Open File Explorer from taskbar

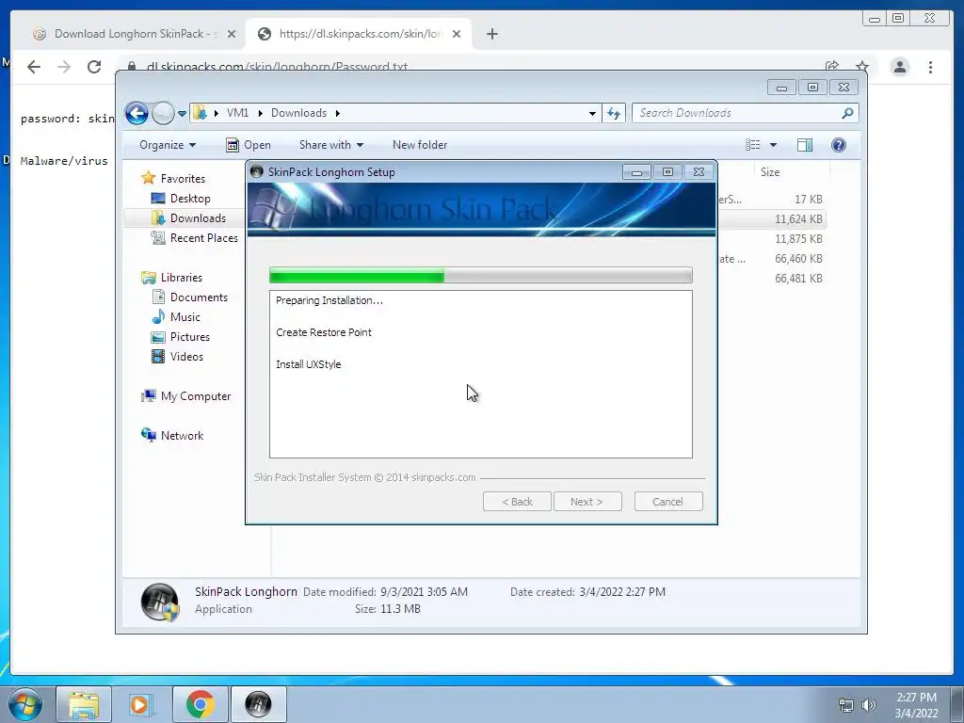(x=84, y=704)
